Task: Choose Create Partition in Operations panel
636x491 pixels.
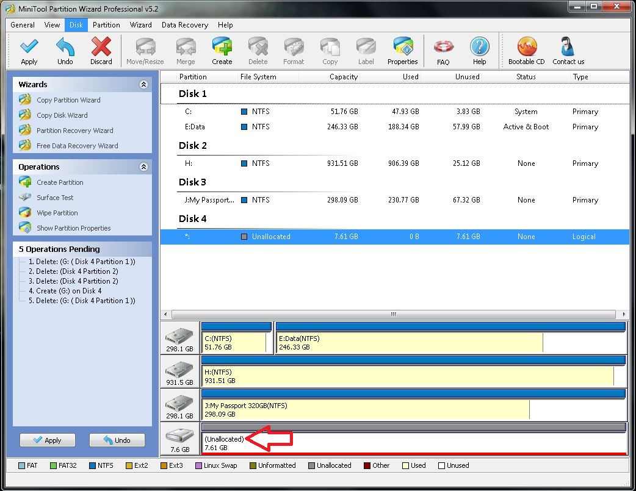Action: (60, 182)
